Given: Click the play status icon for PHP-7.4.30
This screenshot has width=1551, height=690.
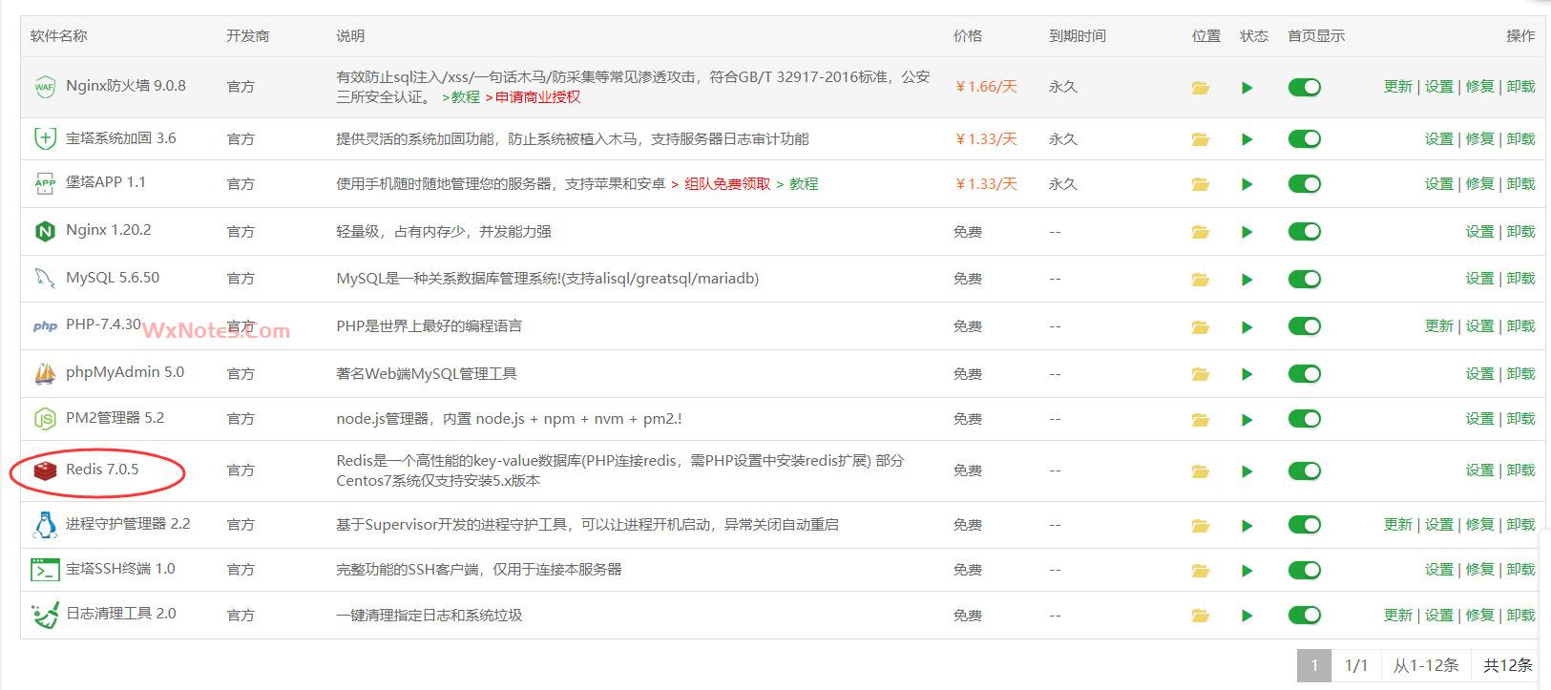Looking at the screenshot, I should (x=1247, y=327).
